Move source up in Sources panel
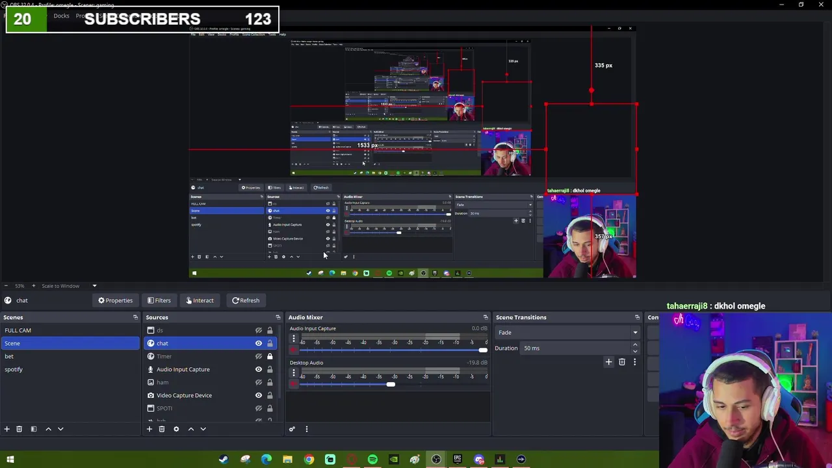Screen dimensions: 832x468 point(190,429)
